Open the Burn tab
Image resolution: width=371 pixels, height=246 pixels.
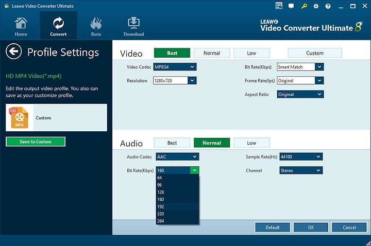click(x=96, y=27)
